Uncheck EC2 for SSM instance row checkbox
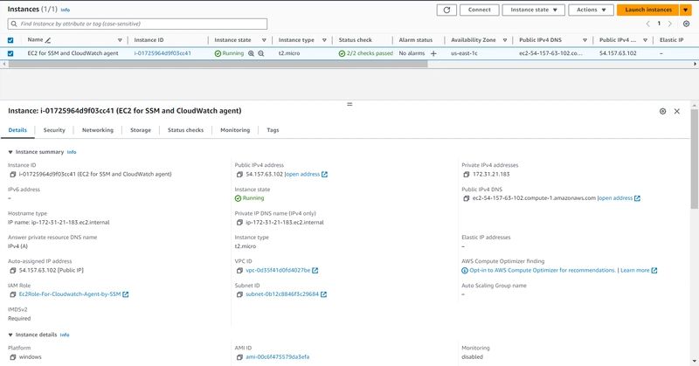Screen dimensions: 699x366 click(x=10, y=53)
